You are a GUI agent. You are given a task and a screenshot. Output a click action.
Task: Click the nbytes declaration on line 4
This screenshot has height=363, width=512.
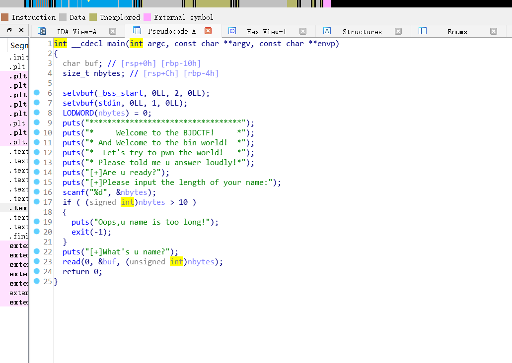(x=107, y=73)
